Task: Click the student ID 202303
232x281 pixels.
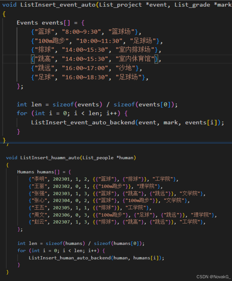Action: [61, 193]
